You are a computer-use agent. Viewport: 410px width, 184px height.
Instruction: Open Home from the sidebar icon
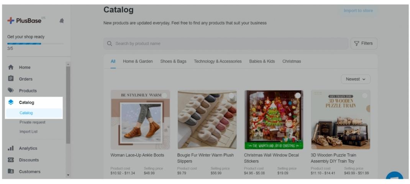11,67
